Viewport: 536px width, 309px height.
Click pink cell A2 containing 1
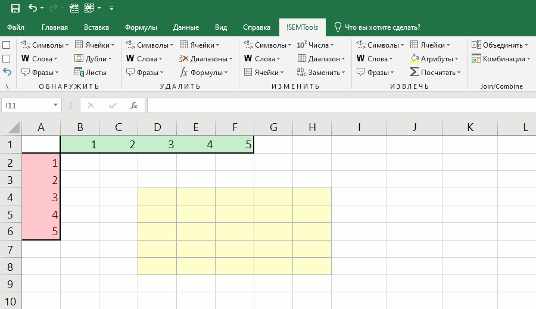coord(41,162)
